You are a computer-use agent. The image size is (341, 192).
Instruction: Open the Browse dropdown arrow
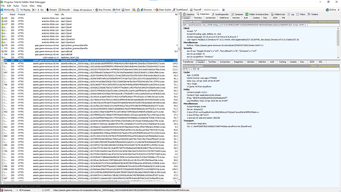click(154, 10)
